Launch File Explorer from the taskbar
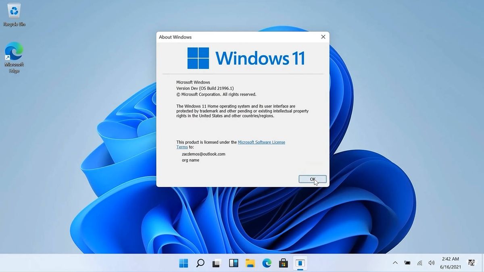Viewport: 484px width, 272px height. pyautogui.click(x=250, y=264)
